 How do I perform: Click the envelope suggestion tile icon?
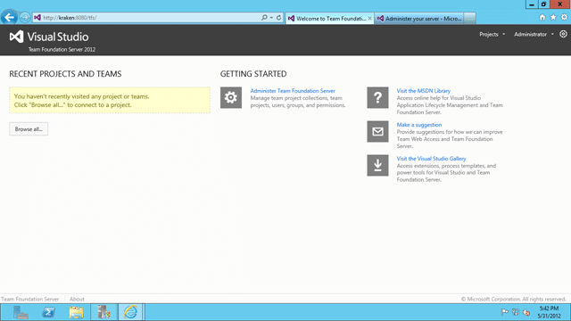click(x=377, y=131)
